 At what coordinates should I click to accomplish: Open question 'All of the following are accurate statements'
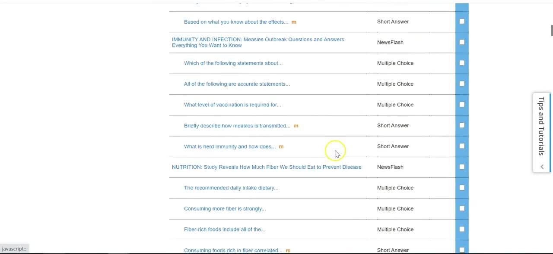[x=237, y=84]
